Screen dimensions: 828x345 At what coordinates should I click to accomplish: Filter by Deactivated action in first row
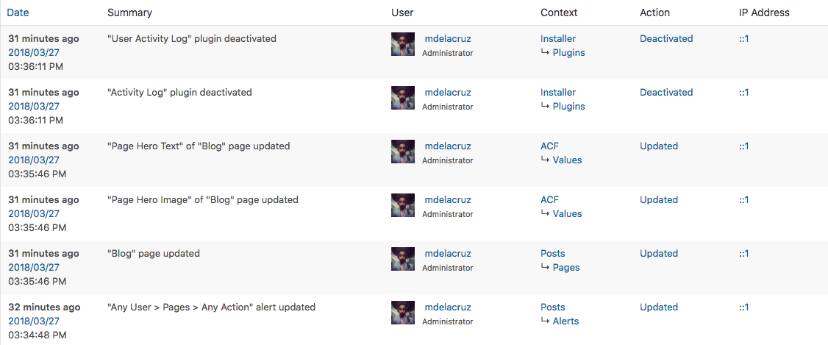pos(666,38)
